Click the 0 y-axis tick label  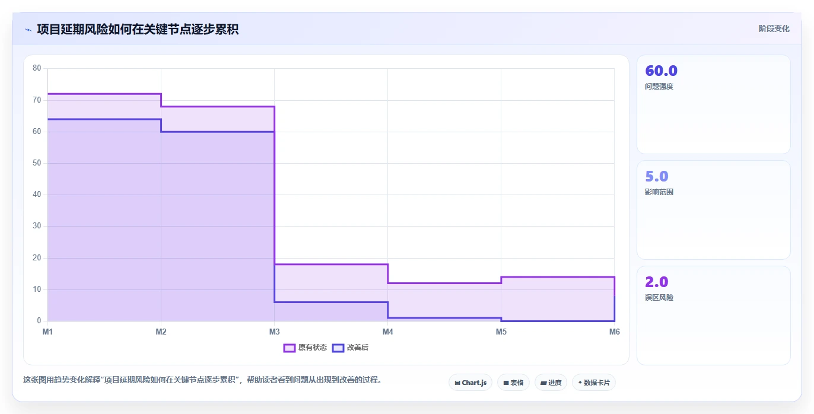point(39,321)
